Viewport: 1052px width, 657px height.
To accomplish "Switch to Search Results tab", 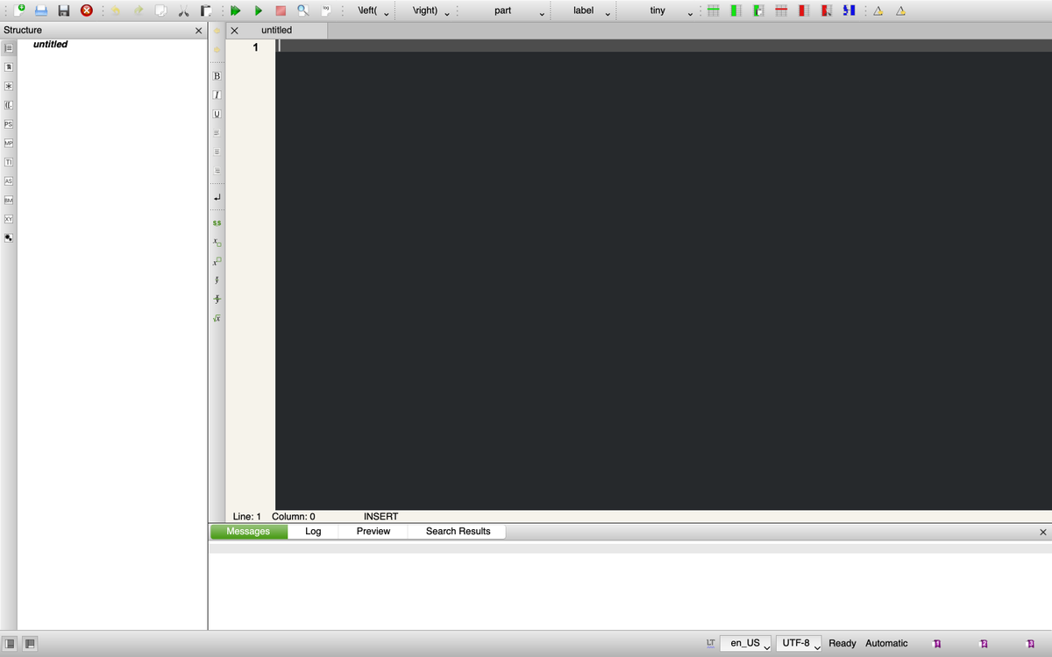I will pos(458,531).
